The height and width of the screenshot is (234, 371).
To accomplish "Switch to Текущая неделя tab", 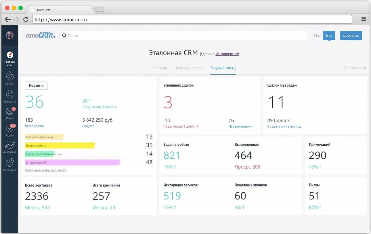I will pyautogui.click(x=189, y=68).
